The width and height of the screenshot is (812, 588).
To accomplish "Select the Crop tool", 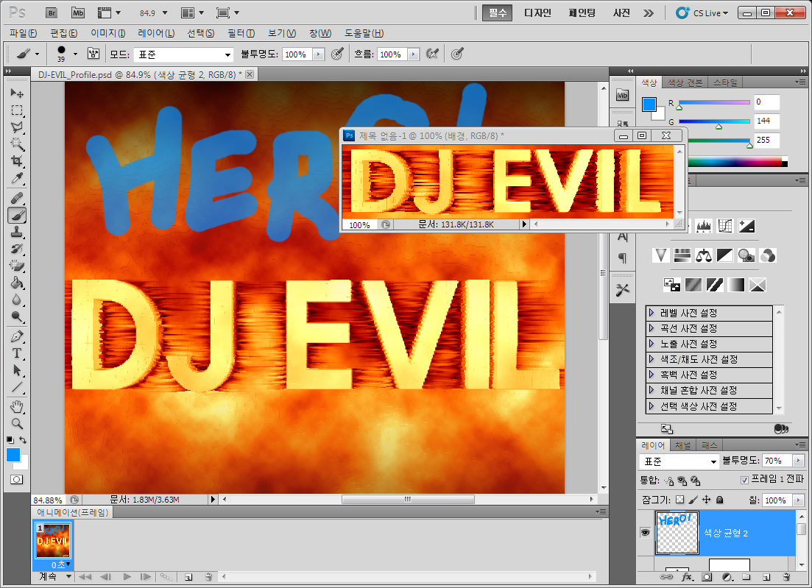I will point(17,161).
